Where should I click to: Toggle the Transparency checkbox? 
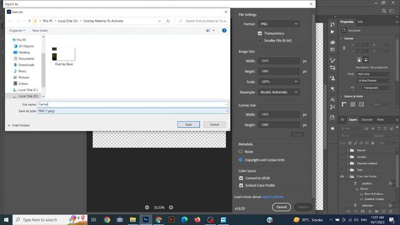pos(260,33)
